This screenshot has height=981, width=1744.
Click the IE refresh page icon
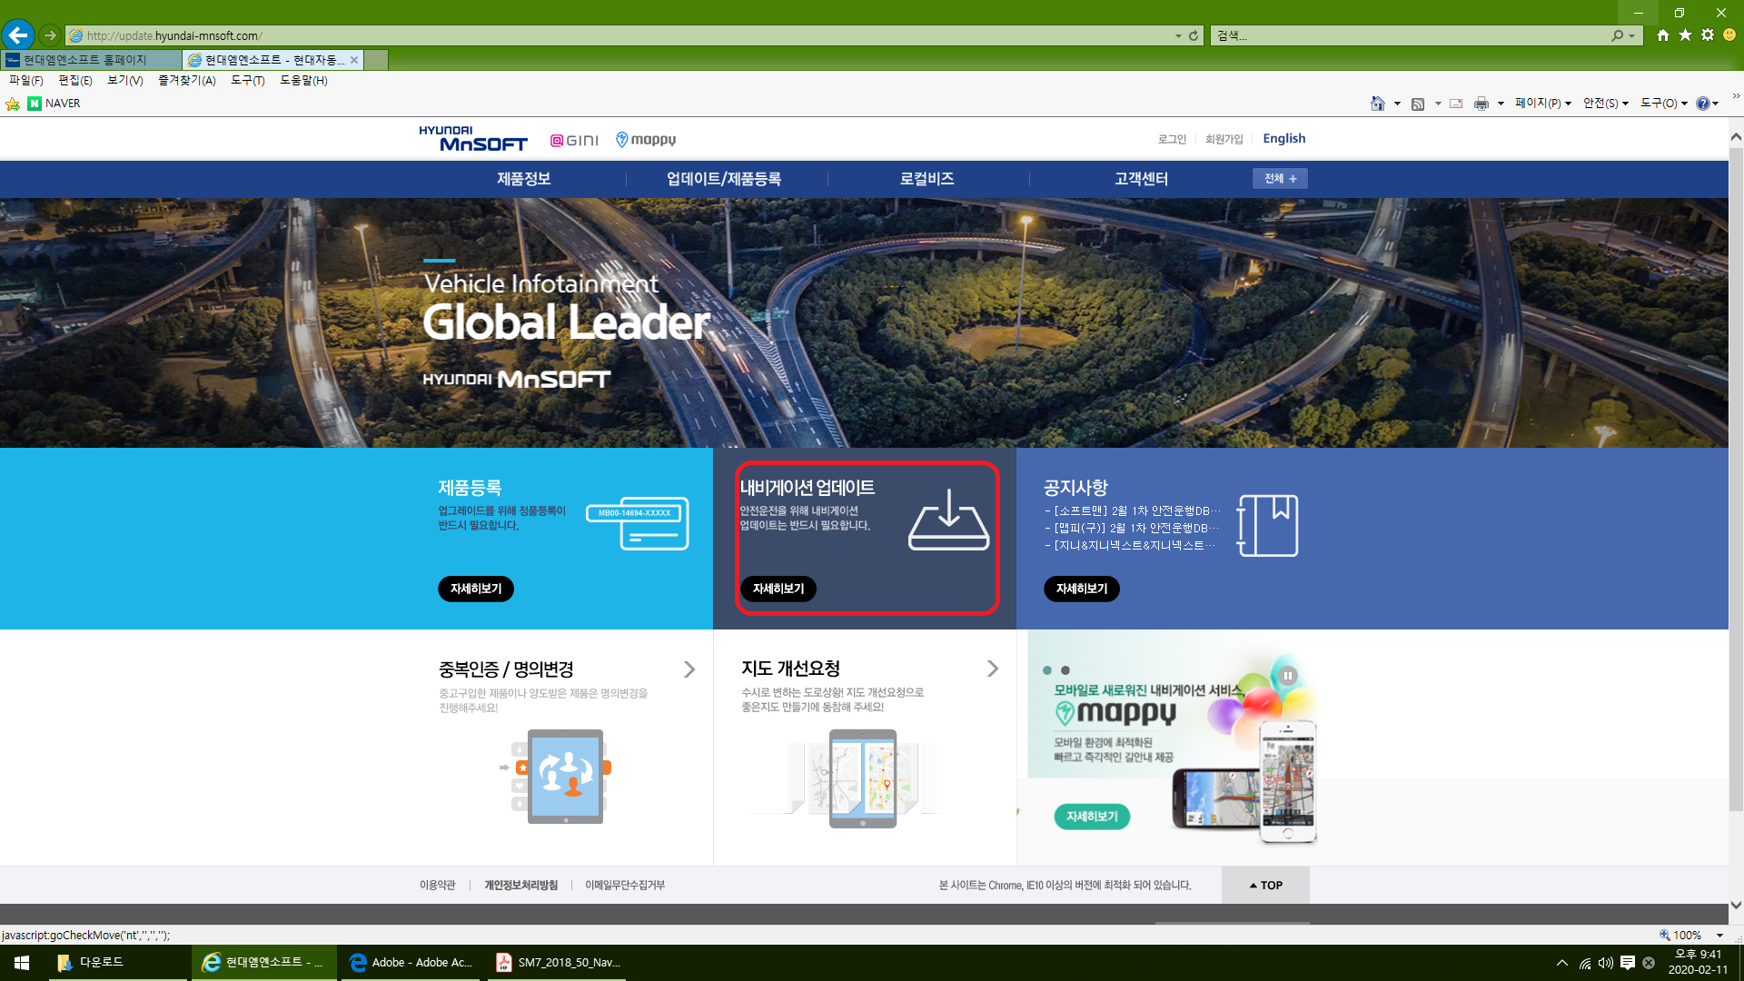[x=1194, y=35]
